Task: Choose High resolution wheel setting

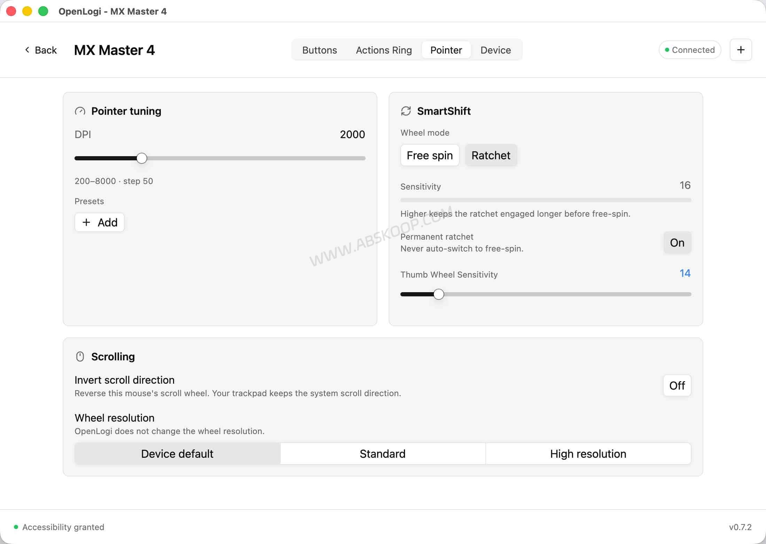Action: click(x=588, y=454)
